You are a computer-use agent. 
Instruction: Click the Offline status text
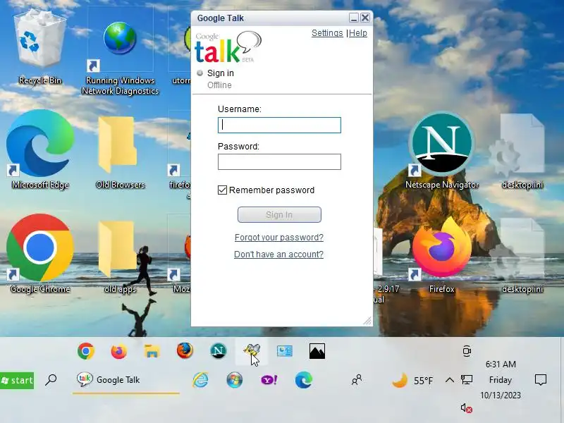(219, 85)
